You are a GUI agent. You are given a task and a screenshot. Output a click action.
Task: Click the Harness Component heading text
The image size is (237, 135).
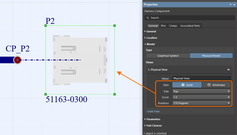[x=157, y=11]
